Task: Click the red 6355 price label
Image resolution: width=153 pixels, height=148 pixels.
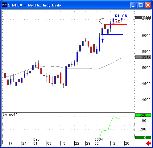Action: click(116, 22)
